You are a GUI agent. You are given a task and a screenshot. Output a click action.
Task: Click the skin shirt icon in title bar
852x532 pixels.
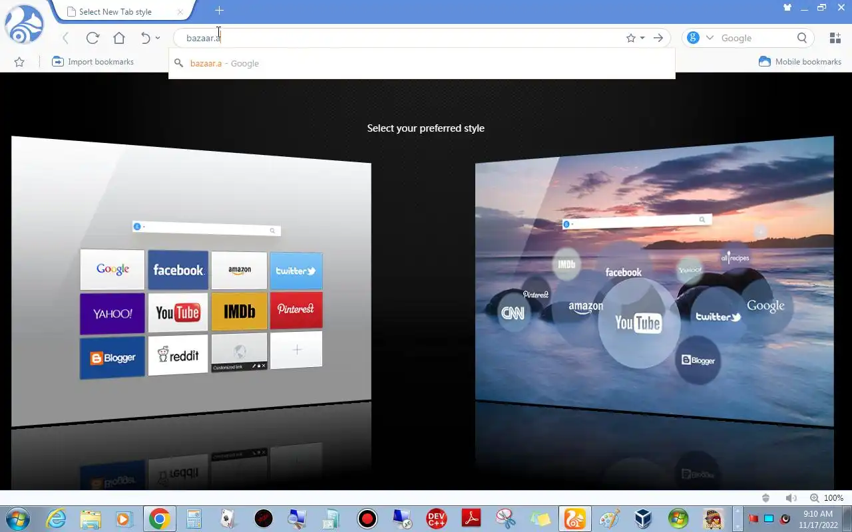788,7
